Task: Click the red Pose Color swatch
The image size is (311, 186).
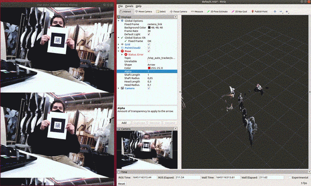Action: [149, 68]
